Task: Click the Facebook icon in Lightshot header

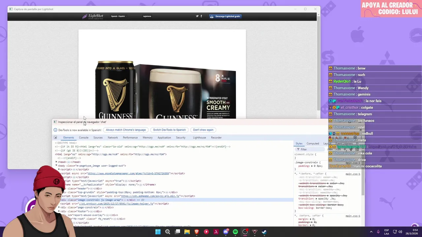Action: (201, 16)
